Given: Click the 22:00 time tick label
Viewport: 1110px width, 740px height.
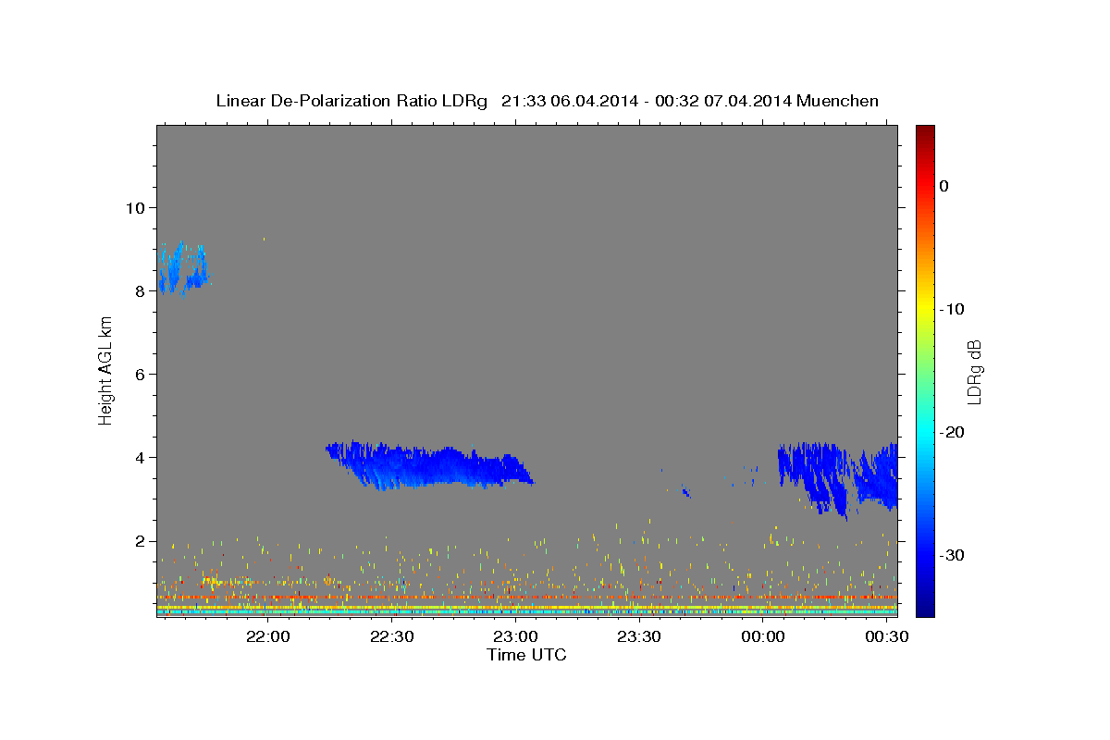Looking at the screenshot, I should pos(268,637).
